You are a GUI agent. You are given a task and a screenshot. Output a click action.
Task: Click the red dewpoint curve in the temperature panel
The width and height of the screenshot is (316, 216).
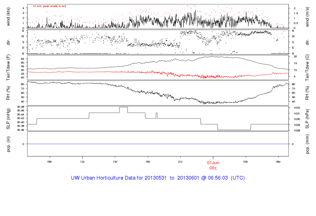[158, 73]
